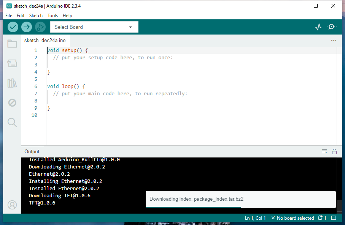The height and width of the screenshot is (225, 345).
Task: Click "Installed Ethernet@2.0.2" output line
Action: [64, 188]
